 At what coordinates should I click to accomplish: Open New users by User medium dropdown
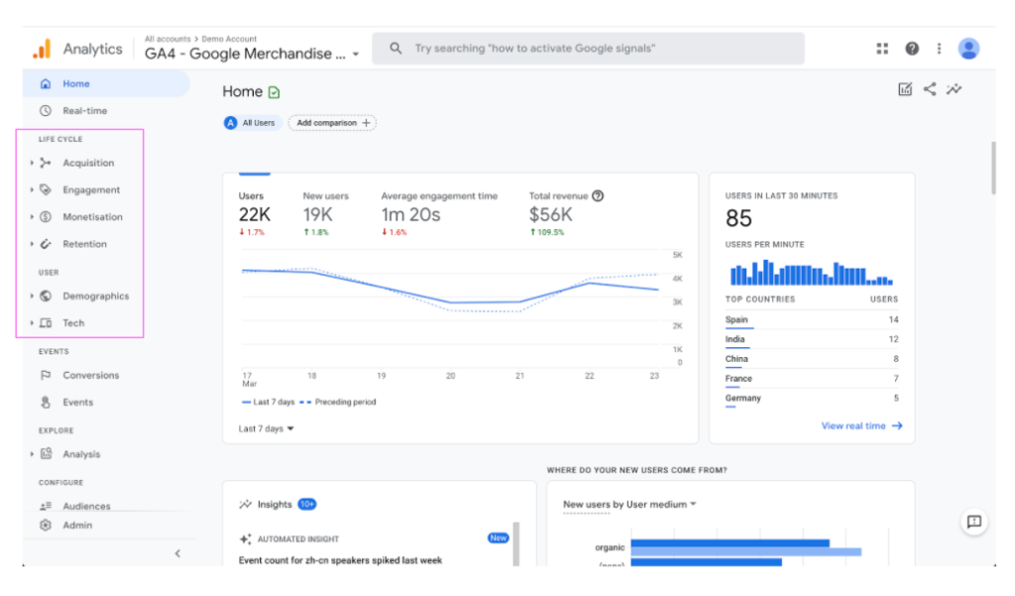click(629, 505)
